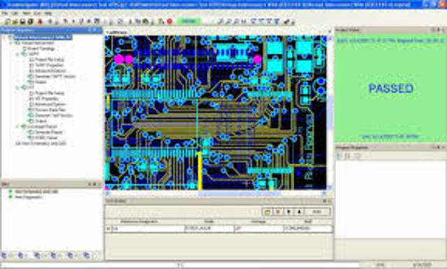Collapse the VIT branch expander in tree
Viewport: 447px width, 269px height.
tap(17, 87)
